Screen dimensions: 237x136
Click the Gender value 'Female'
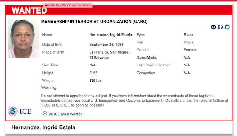coord(190,50)
